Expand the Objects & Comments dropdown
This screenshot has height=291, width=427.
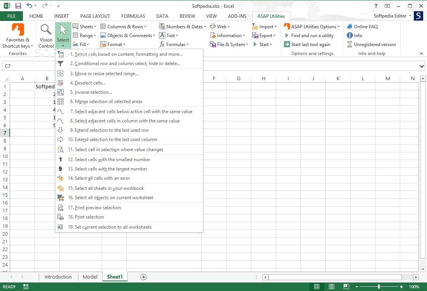pyautogui.click(x=128, y=36)
